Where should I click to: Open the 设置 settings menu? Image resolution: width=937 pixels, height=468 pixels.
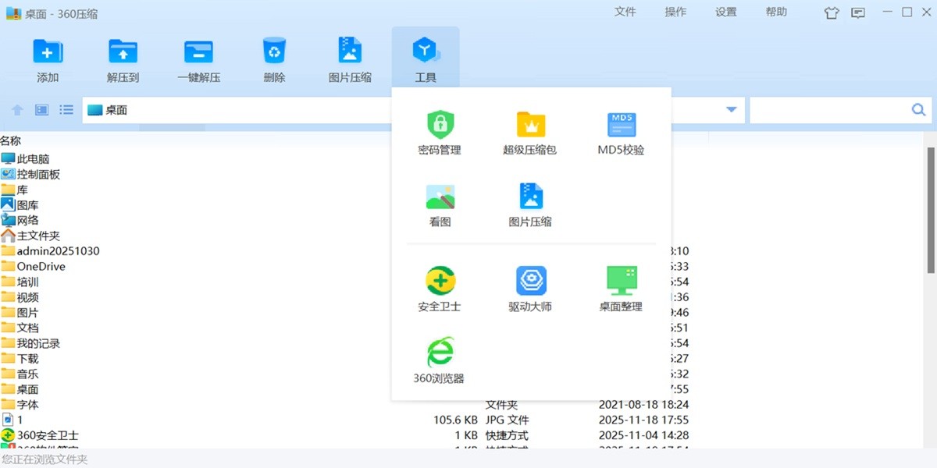coord(725,12)
